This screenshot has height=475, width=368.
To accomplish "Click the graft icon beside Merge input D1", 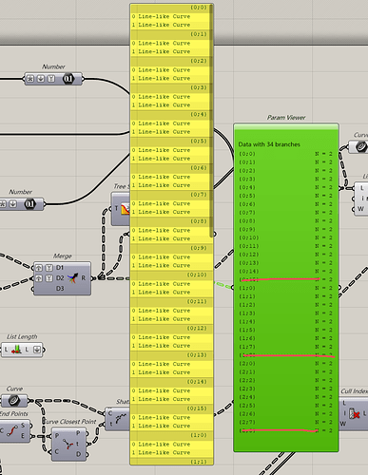I will click(38, 268).
